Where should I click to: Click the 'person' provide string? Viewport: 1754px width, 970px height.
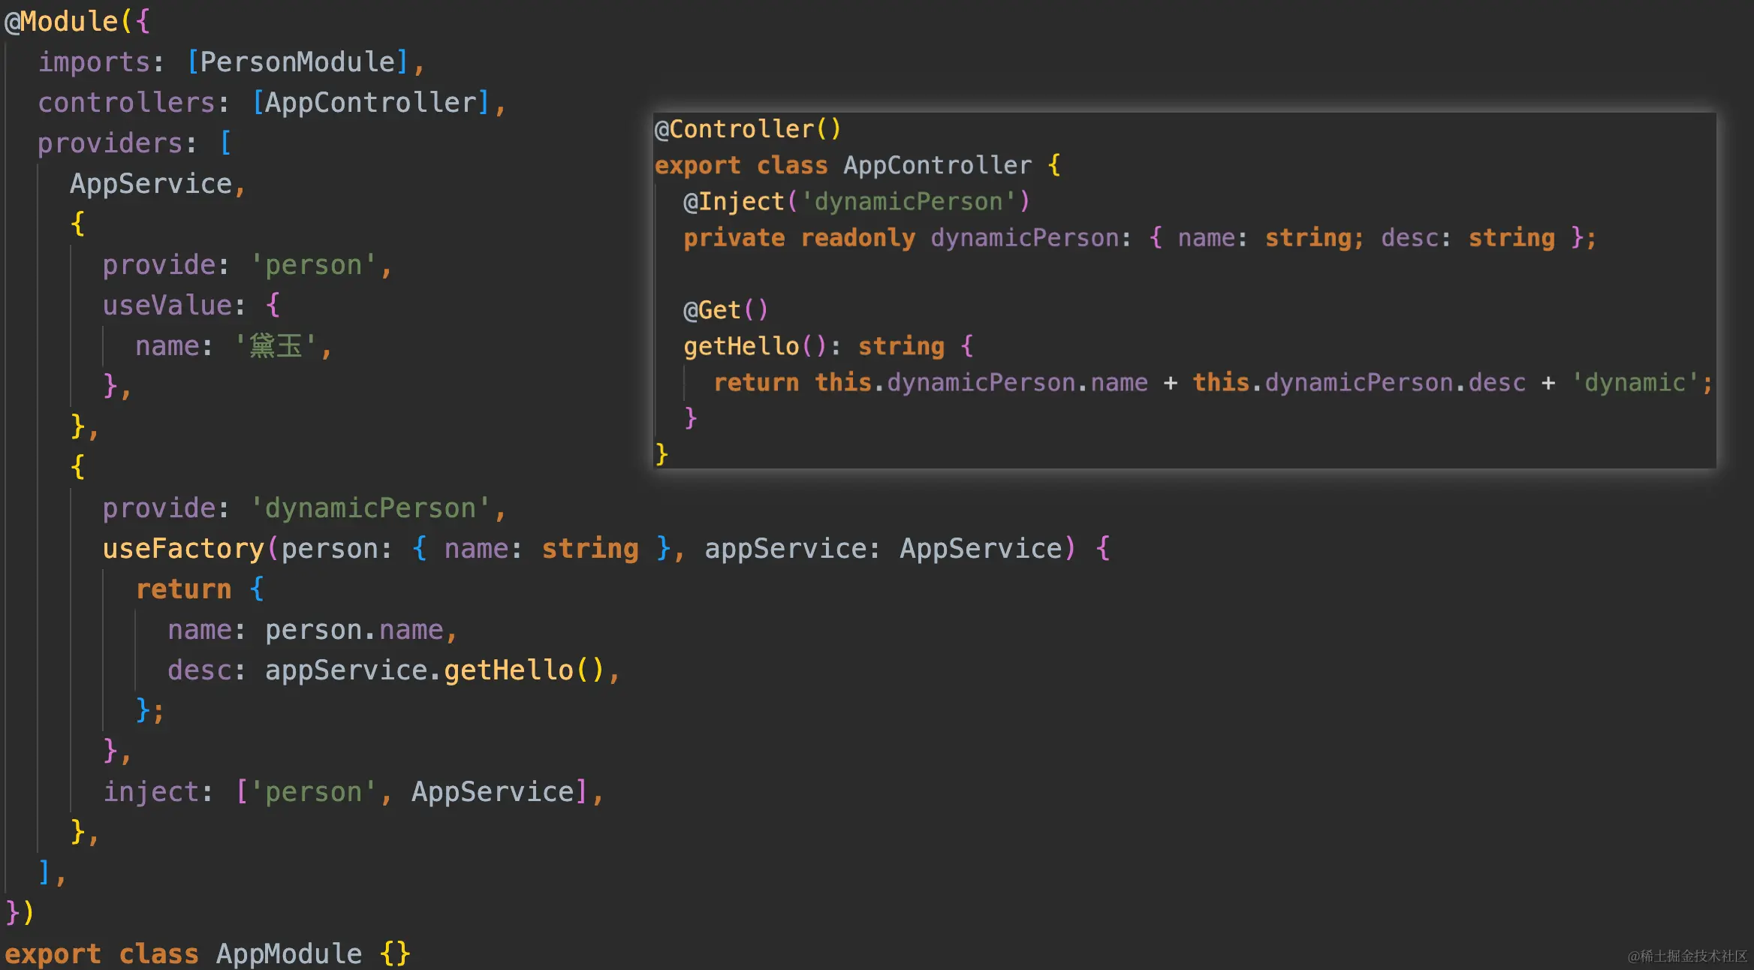click(x=313, y=264)
